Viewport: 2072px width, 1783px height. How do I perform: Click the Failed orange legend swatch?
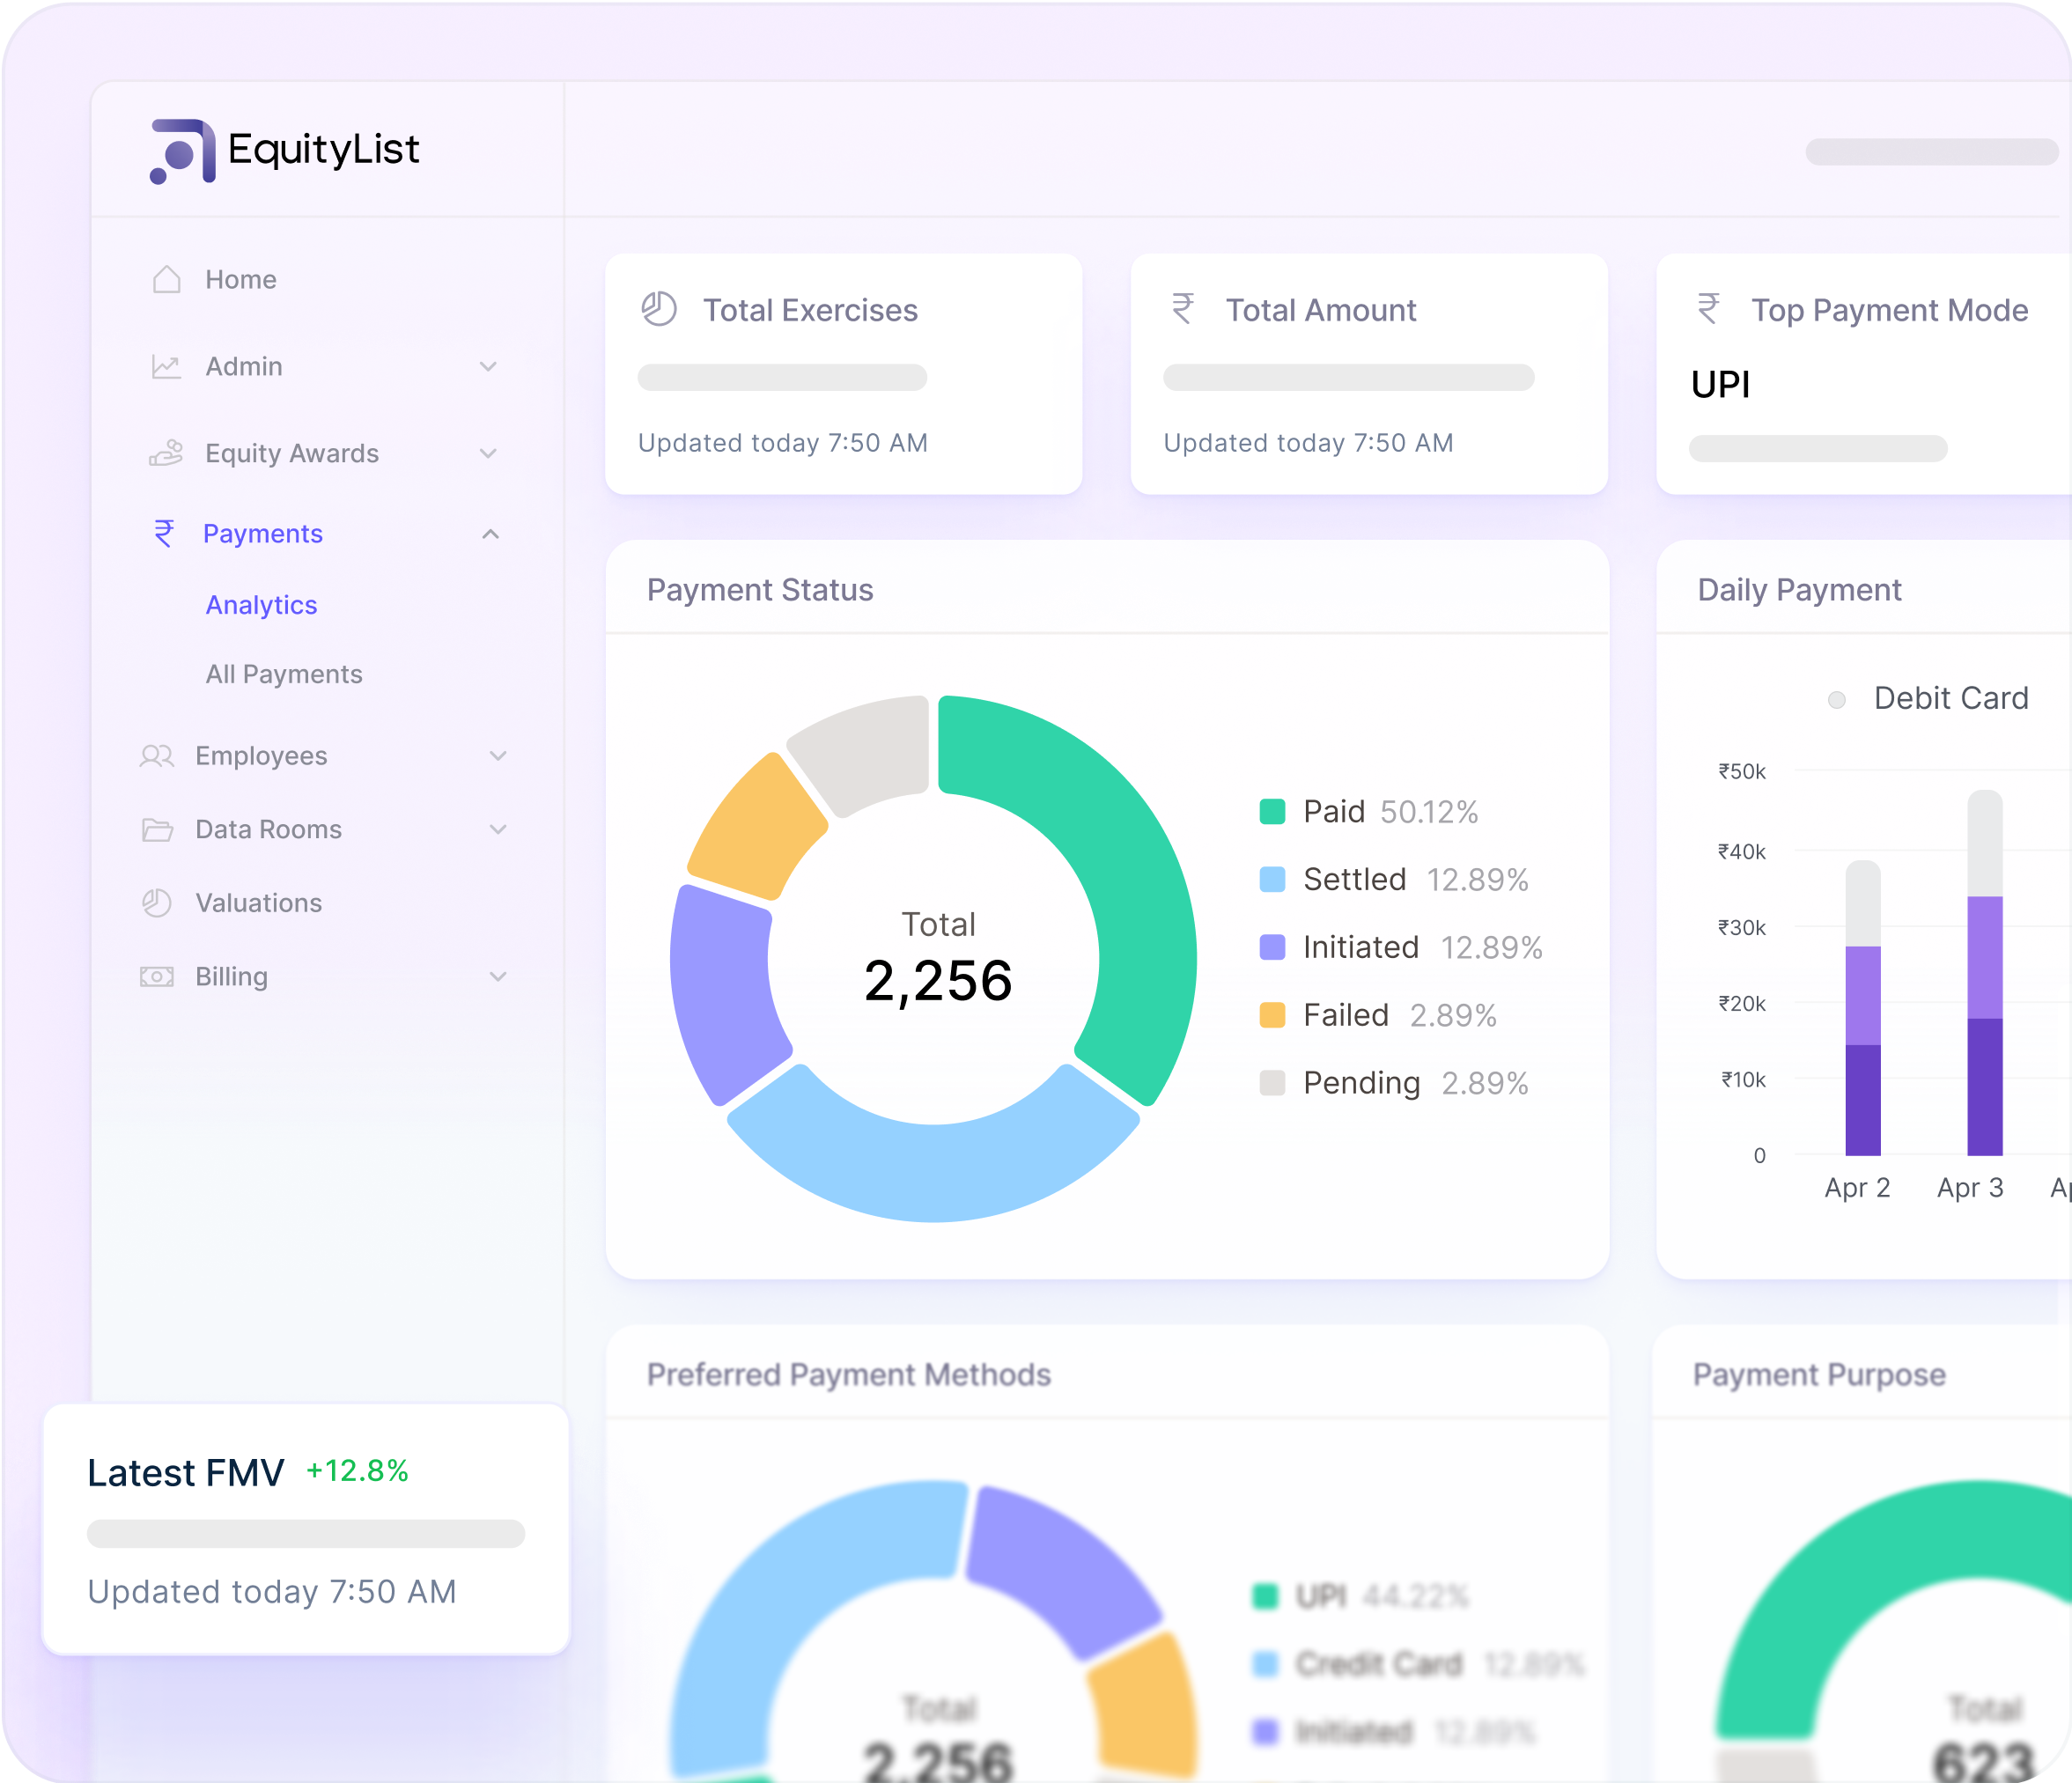coord(1271,1015)
